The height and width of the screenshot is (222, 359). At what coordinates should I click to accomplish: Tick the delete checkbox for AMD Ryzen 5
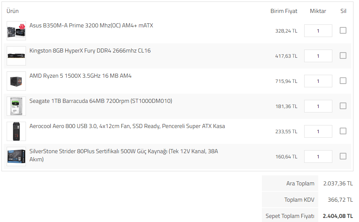coord(343,81)
